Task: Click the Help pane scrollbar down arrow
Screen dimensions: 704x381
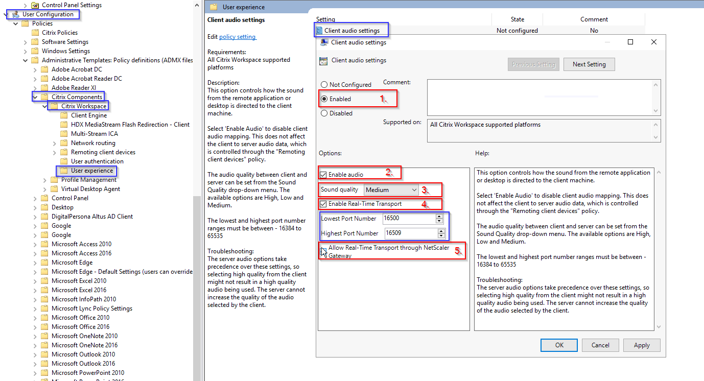Action: click(658, 326)
